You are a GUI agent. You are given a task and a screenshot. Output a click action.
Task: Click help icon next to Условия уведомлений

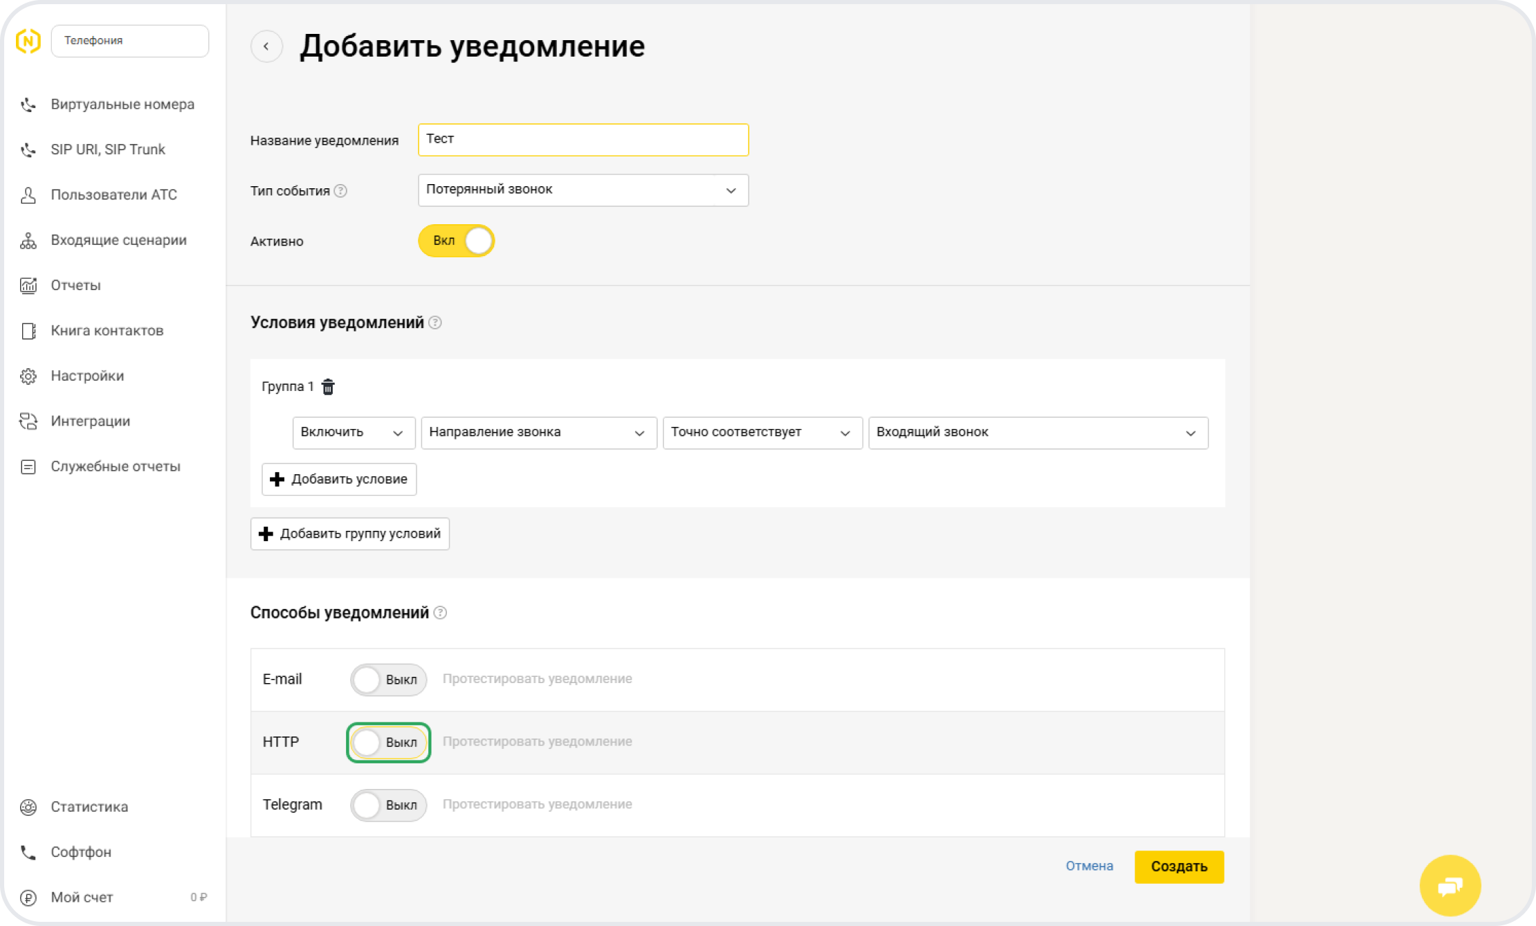(x=435, y=323)
